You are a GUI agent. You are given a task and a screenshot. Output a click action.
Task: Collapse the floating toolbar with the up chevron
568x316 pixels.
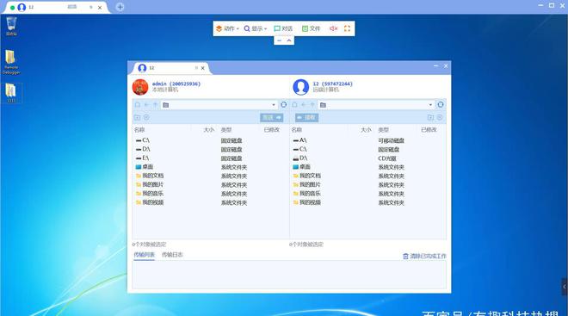289,40
